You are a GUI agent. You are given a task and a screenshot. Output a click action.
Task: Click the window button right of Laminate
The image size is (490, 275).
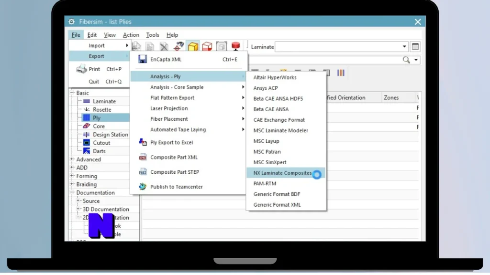415,47
